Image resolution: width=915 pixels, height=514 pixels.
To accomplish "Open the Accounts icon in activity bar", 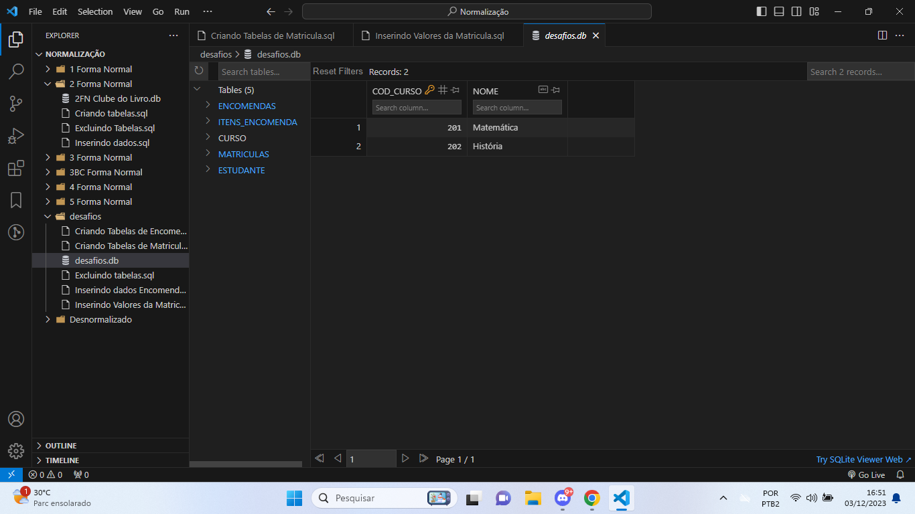I will (x=16, y=419).
